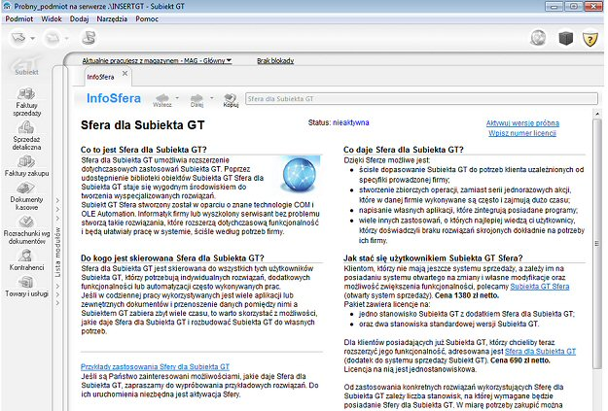This screenshot has width=608, height=411.
Task: Click the globe icon in top toolbar
Action: pos(539,38)
